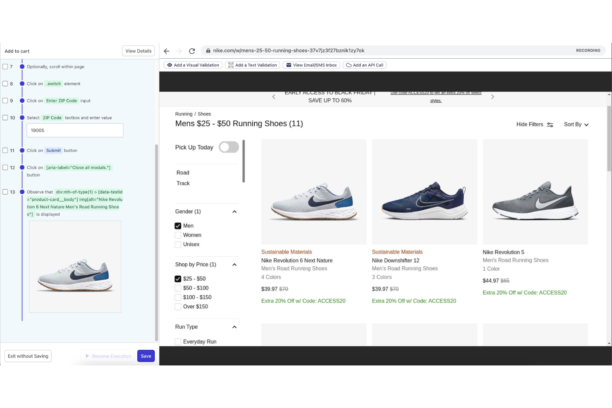Open Nike Revolution 5 product image
The width and height of the screenshot is (612, 408).
coord(535,192)
